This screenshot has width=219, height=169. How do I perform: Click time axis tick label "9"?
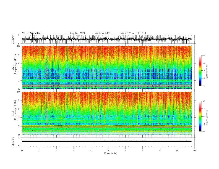[177, 150]
